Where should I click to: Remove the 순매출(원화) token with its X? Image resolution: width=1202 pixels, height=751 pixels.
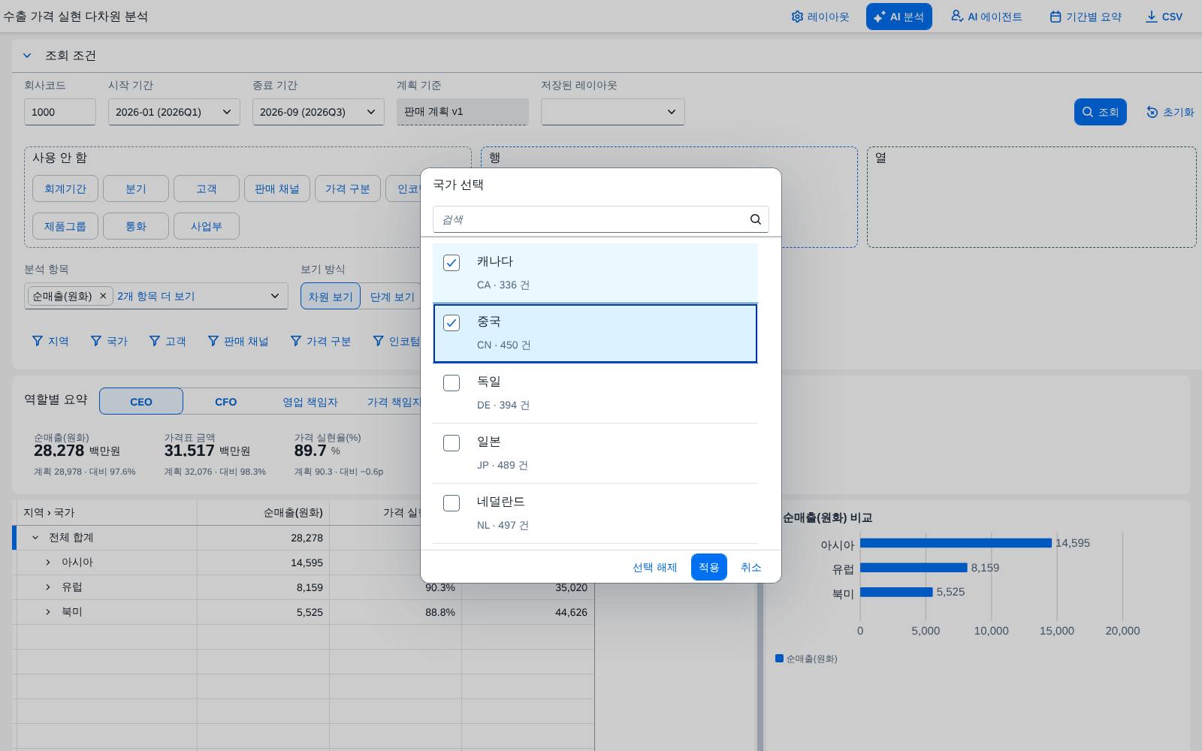pos(103,296)
